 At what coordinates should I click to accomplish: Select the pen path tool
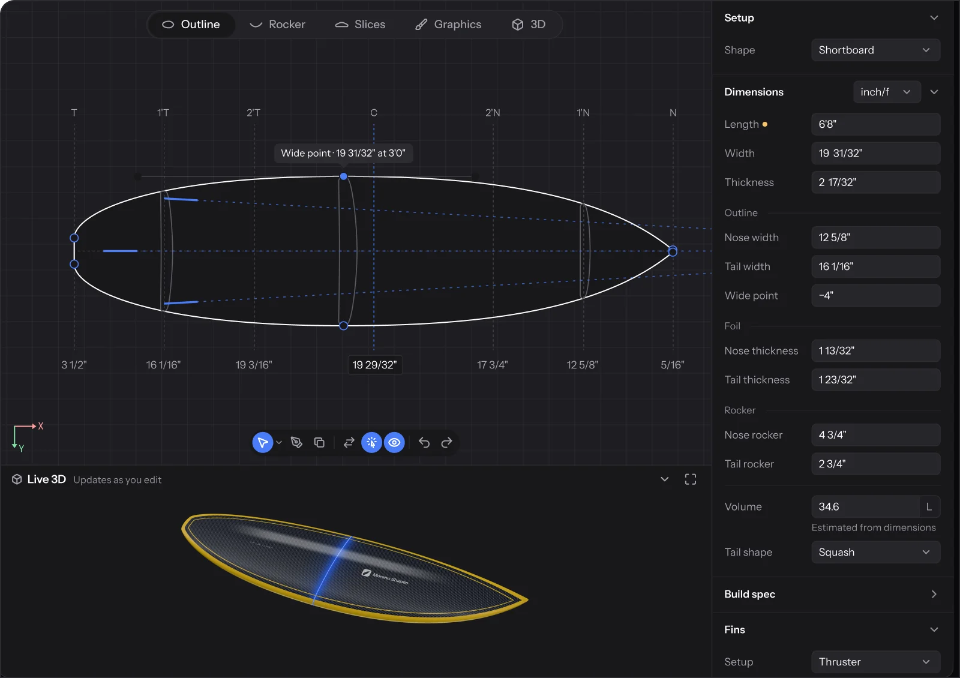296,443
